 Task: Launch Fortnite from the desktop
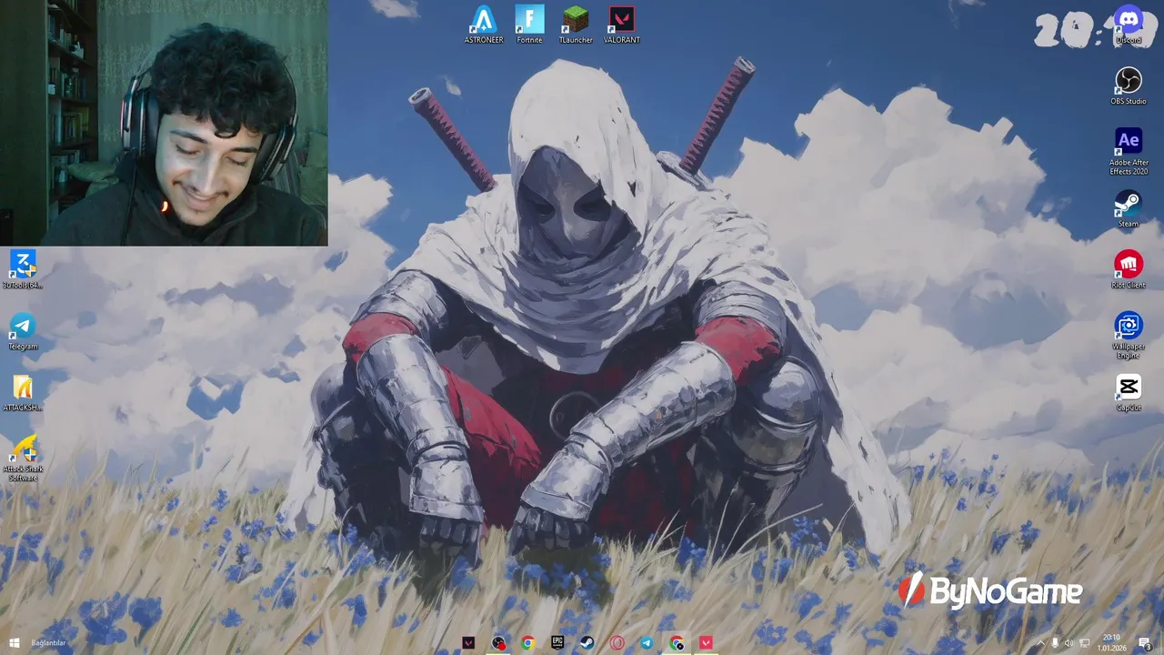pos(529,25)
